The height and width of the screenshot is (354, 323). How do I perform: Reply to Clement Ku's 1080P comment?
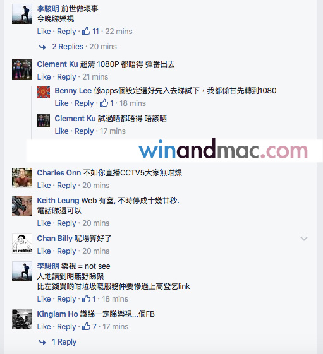point(66,77)
